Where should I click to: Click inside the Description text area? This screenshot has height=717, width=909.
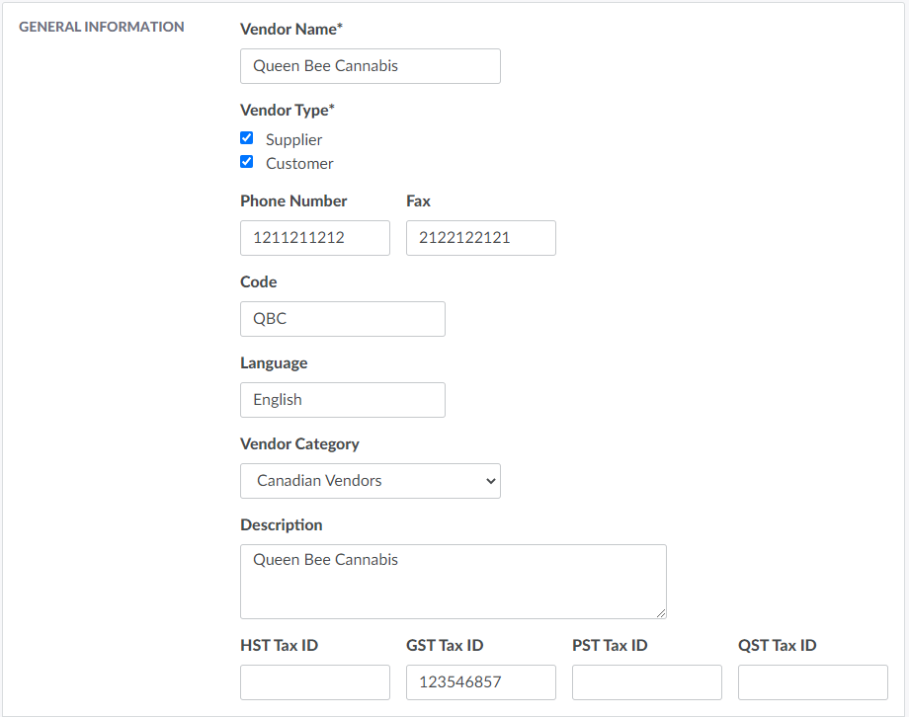point(453,581)
